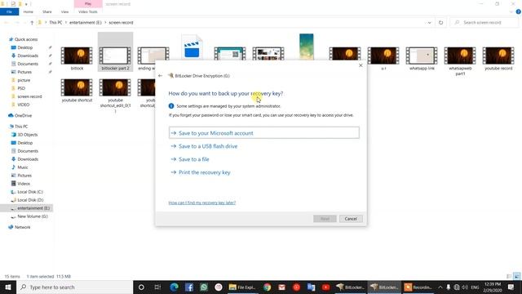Launch Google Chrome from taskbar
This screenshot has height=294, width=522.
[x=267, y=287]
